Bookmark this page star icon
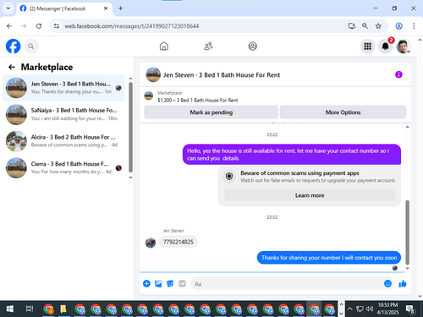 pyautogui.click(x=378, y=26)
